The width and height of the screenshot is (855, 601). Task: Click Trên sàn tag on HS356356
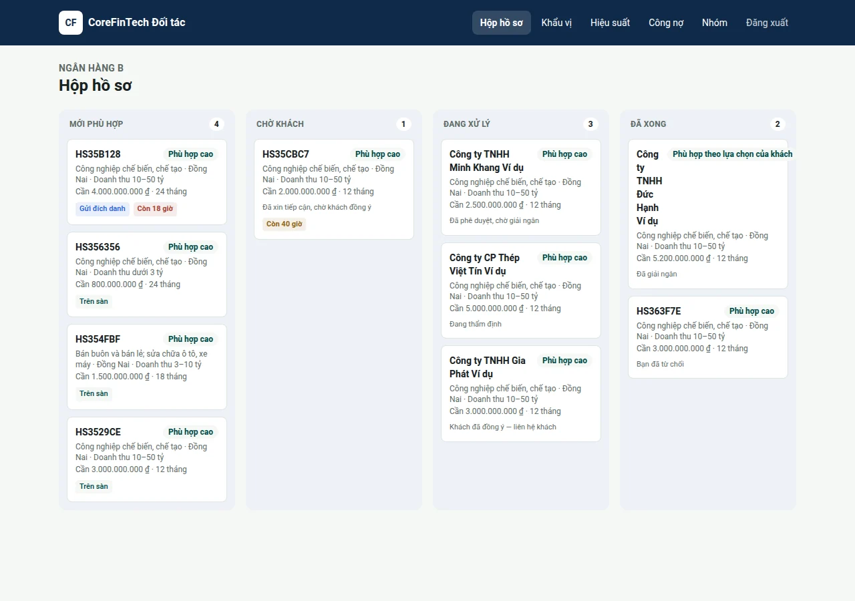tap(94, 302)
